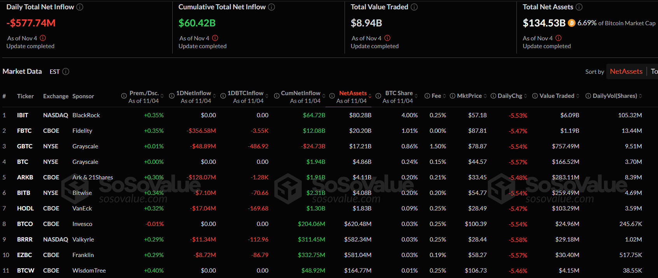Sort table by BTC Share arrows

click(416, 96)
